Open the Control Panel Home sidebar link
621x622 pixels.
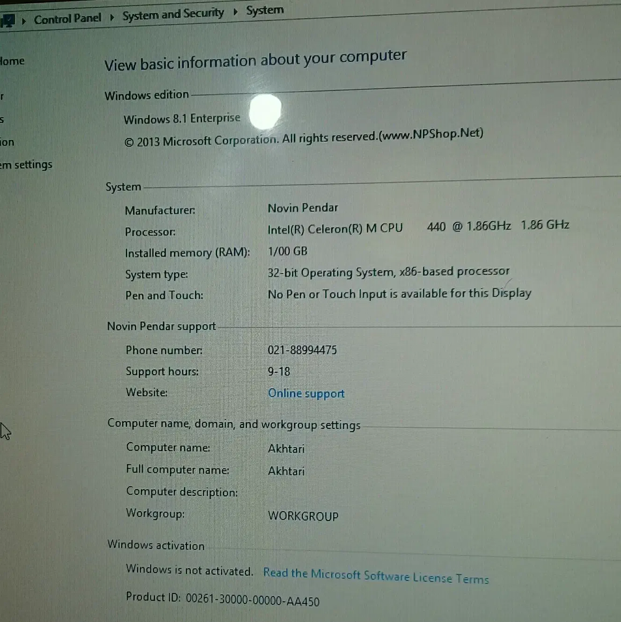coord(12,61)
